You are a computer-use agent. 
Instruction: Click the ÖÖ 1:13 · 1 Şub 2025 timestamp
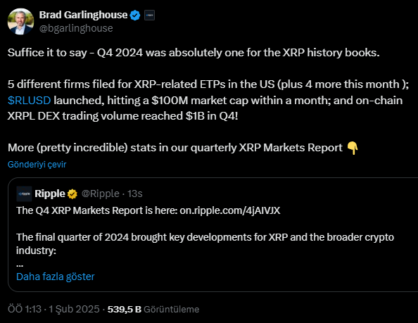point(53,309)
